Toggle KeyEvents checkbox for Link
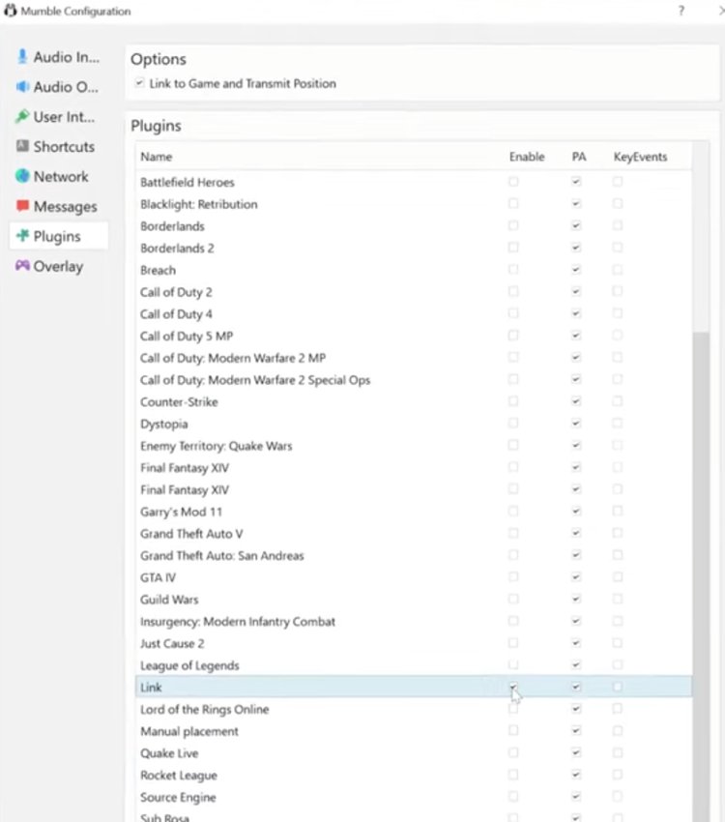The height and width of the screenshot is (822, 725). click(x=618, y=687)
